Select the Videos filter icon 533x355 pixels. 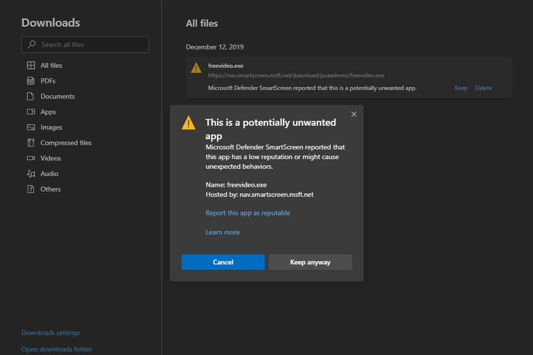click(x=31, y=158)
